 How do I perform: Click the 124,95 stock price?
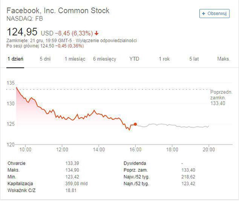point(22,32)
